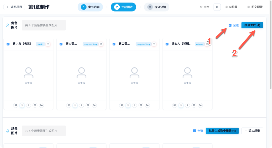Viewport: 272px width, 148px height.
Task: Uncheck the 猪二哥 character card checkbox
Action: point(114,44)
